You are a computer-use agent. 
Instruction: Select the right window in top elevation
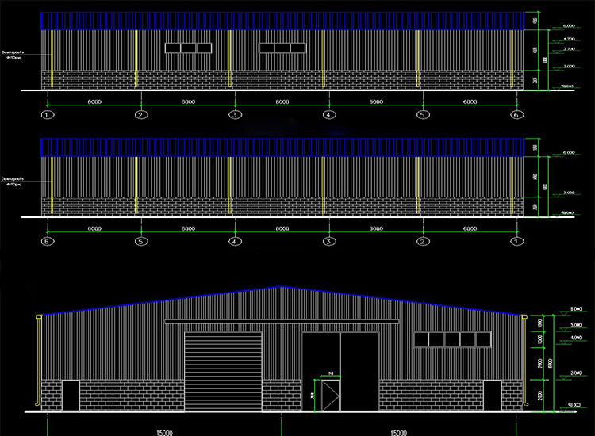click(282, 48)
